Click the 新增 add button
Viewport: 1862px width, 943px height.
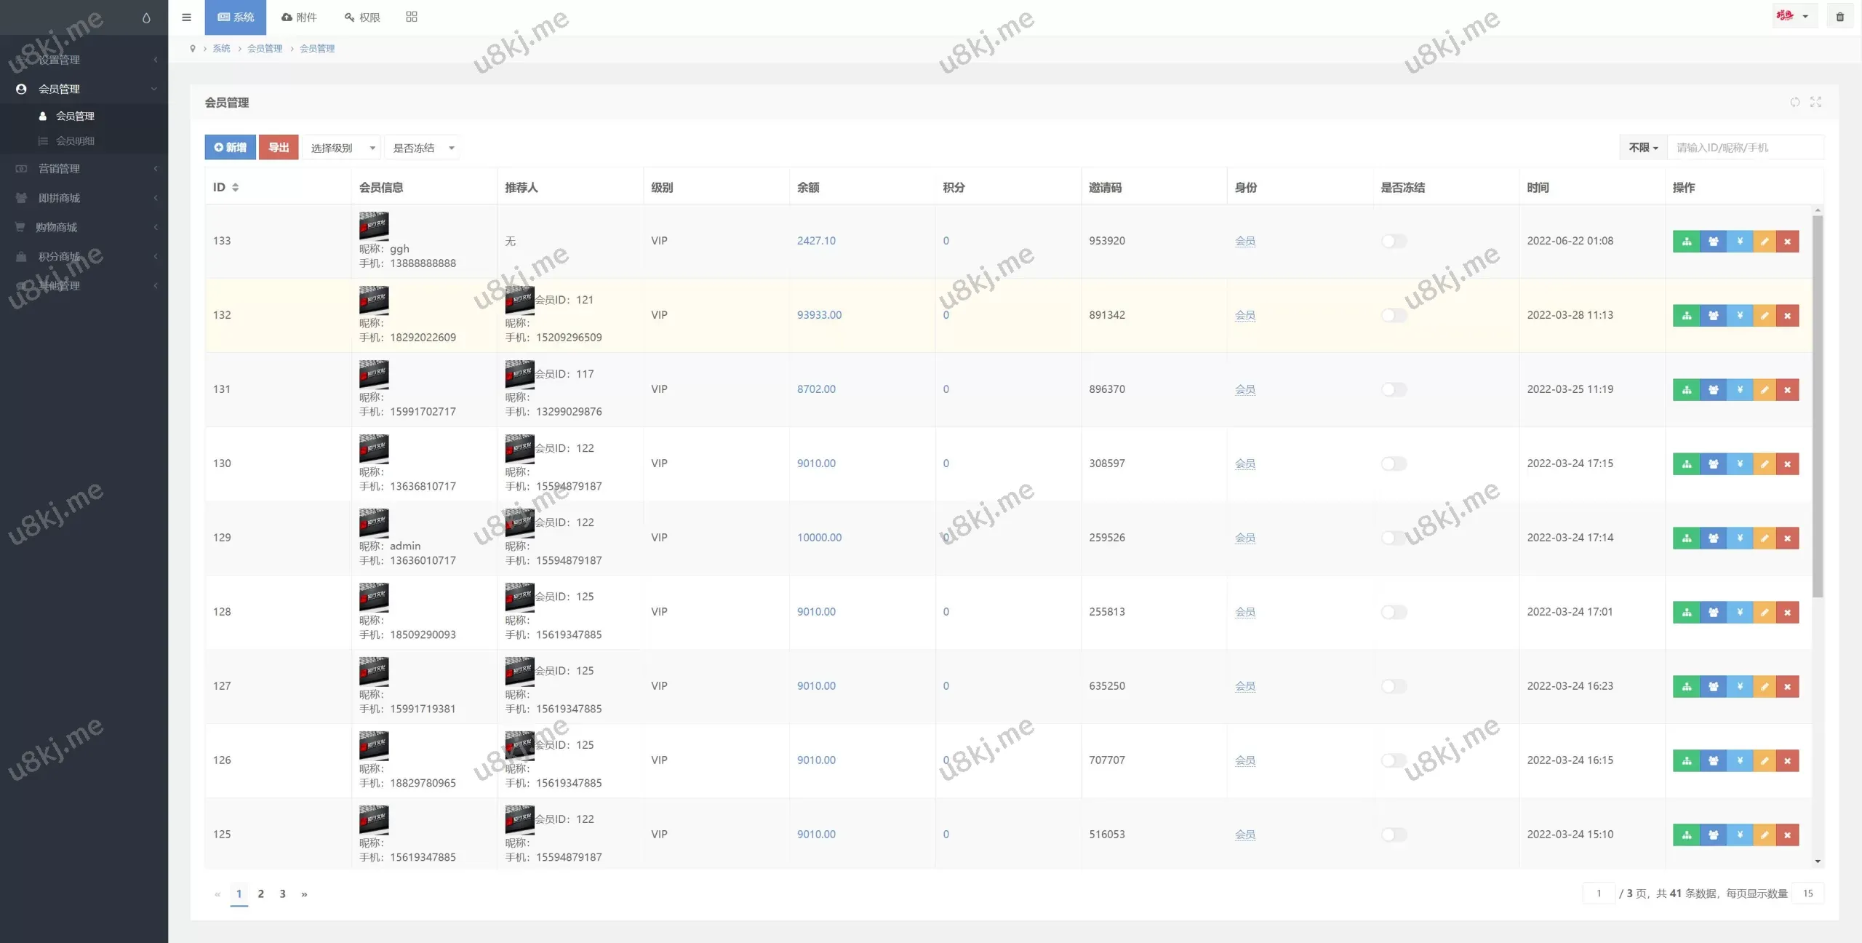click(230, 148)
